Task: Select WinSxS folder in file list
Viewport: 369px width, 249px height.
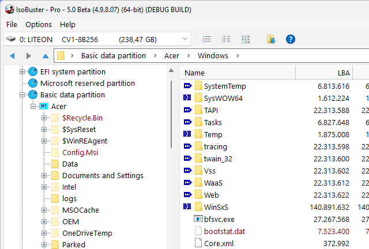Action: [x=216, y=207]
